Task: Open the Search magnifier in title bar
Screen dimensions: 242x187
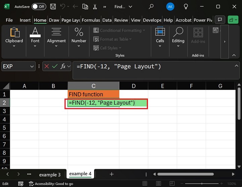Action: pos(151,6)
